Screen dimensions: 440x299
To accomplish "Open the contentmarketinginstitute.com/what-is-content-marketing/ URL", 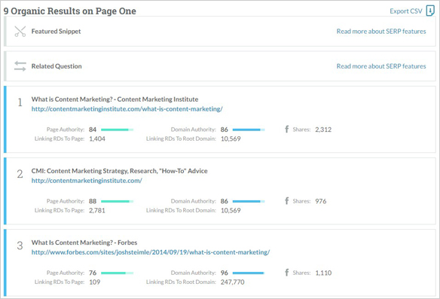I will click(127, 108).
